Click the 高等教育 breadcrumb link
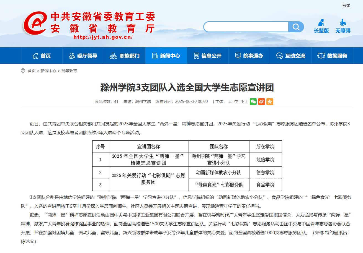Image resolution: width=363 pixels, height=253 pixels. 69,71
